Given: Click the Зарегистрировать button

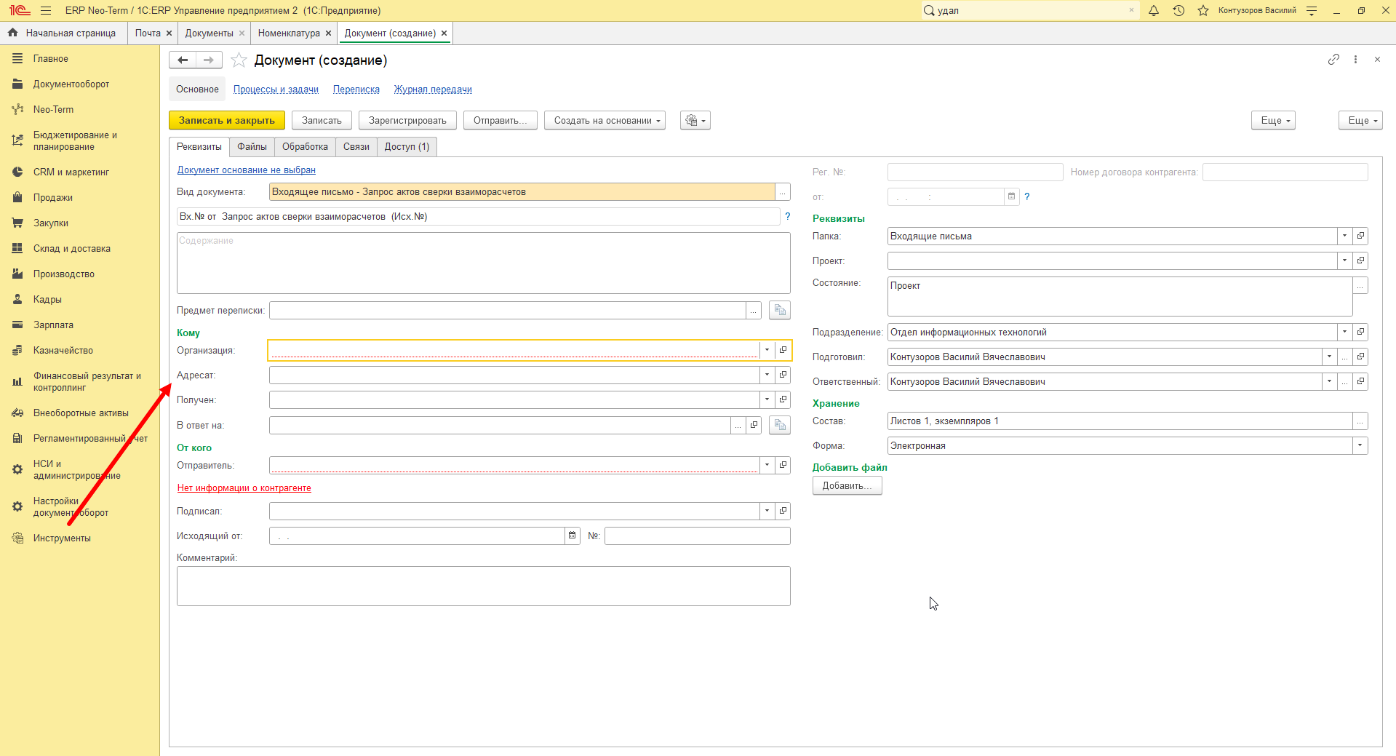Looking at the screenshot, I should 407,121.
